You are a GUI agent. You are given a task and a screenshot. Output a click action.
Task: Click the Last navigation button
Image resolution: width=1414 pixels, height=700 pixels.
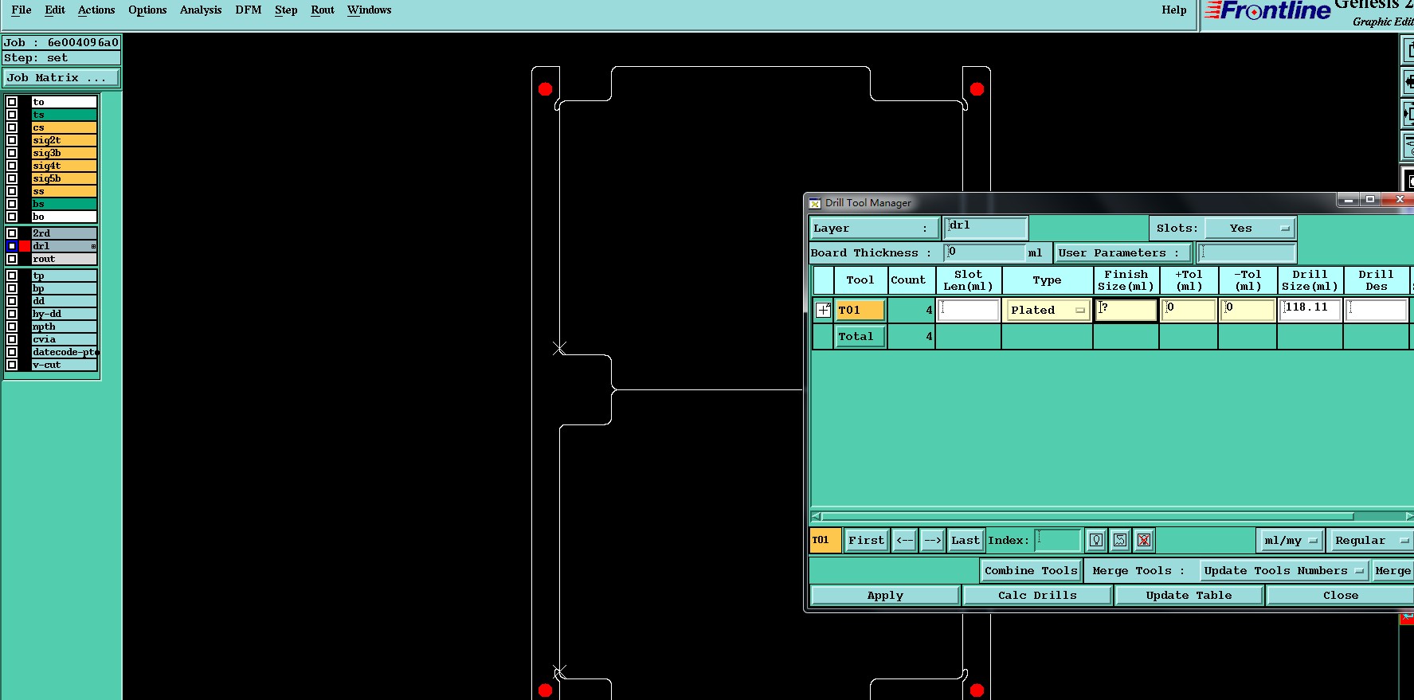(x=966, y=540)
